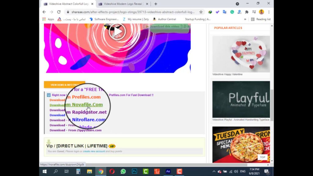
Task: Open Opera browser from the taskbar
Action: click(x=112, y=171)
